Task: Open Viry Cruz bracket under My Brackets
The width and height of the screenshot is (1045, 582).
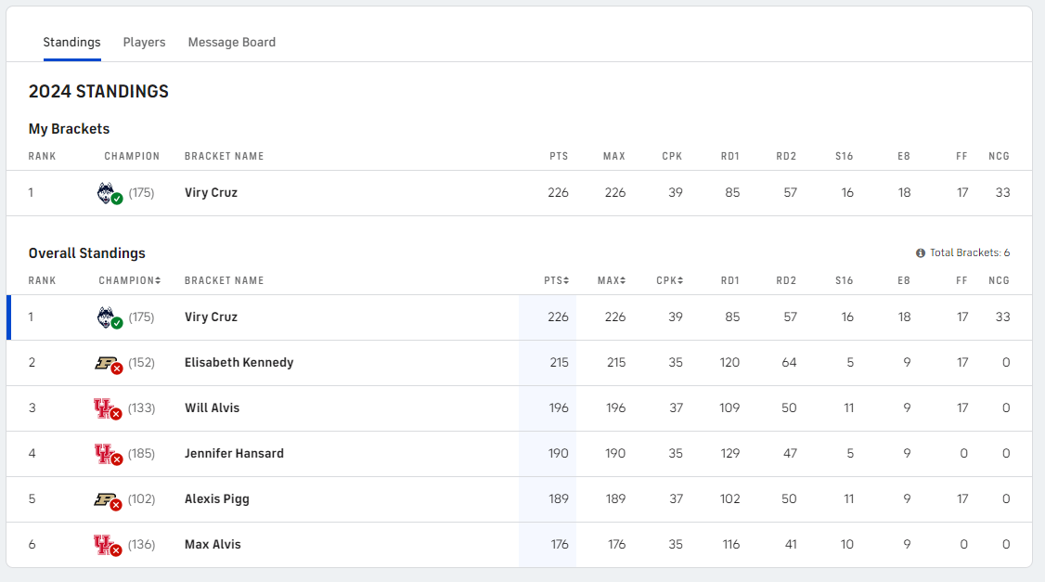Action: point(211,193)
